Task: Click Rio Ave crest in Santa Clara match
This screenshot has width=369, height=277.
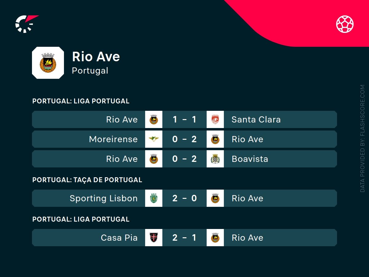Action: (x=154, y=119)
